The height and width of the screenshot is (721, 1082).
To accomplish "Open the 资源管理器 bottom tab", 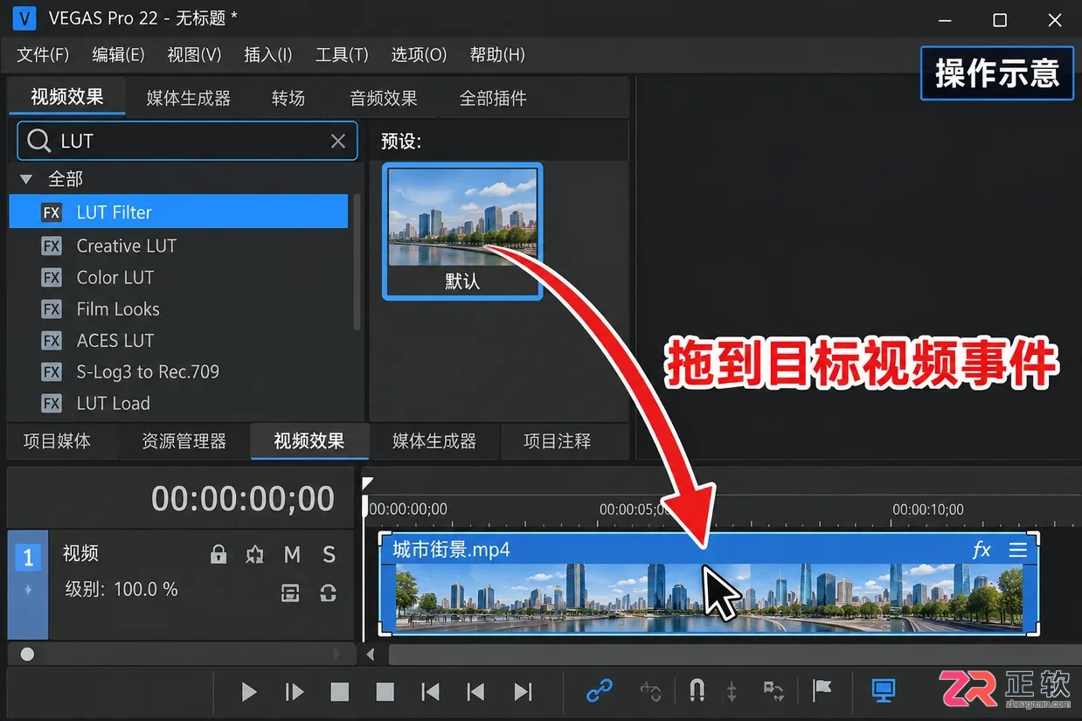I will point(184,441).
